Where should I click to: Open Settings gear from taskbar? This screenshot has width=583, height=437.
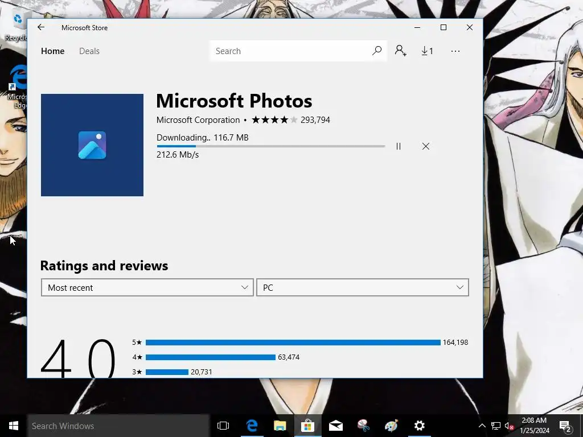(x=419, y=426)
